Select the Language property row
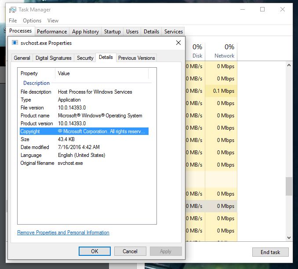298x269 pixels. coord(84,155)
